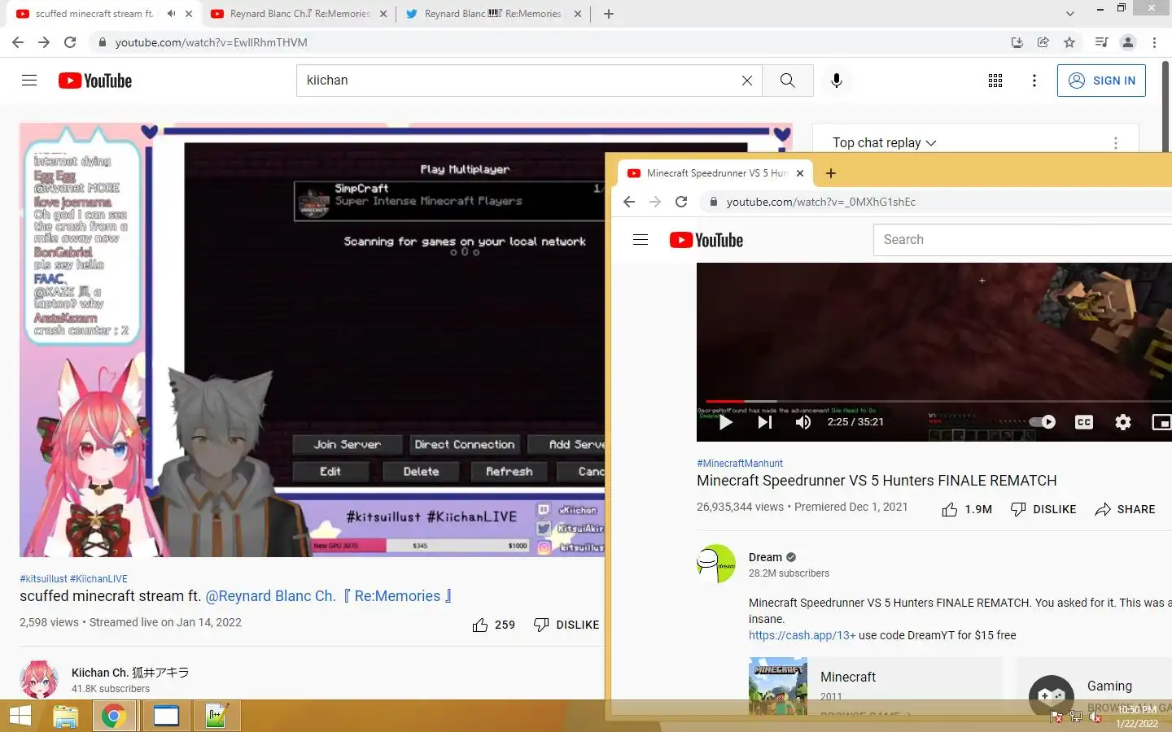Switch to Reynard Blanc Ch. YouTube tab
1172x732 pixels.
click(x=299, y=14)
